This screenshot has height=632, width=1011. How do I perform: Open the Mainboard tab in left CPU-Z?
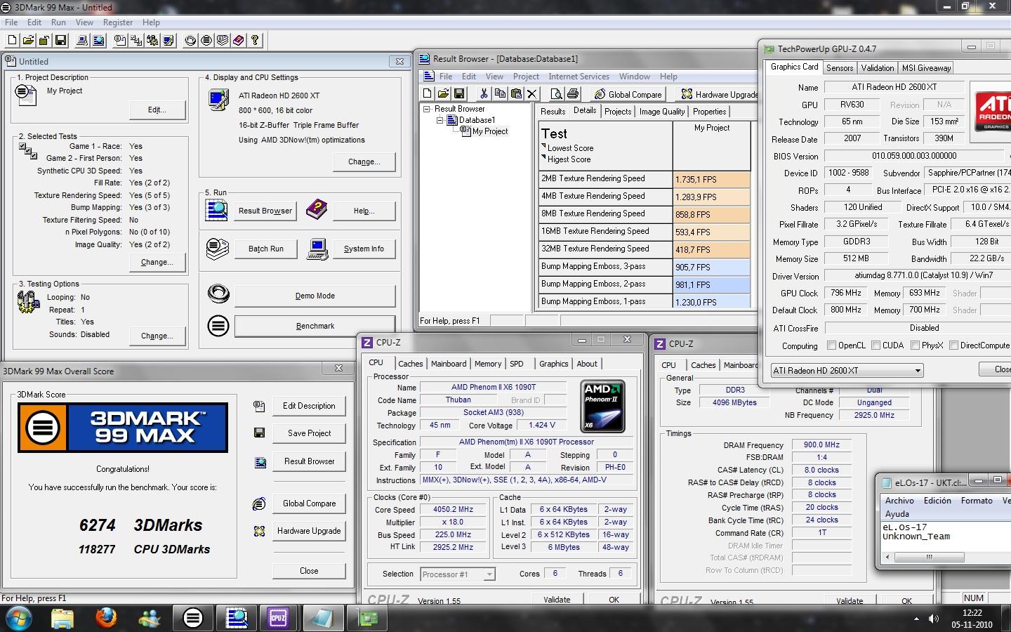coord(449,364)
